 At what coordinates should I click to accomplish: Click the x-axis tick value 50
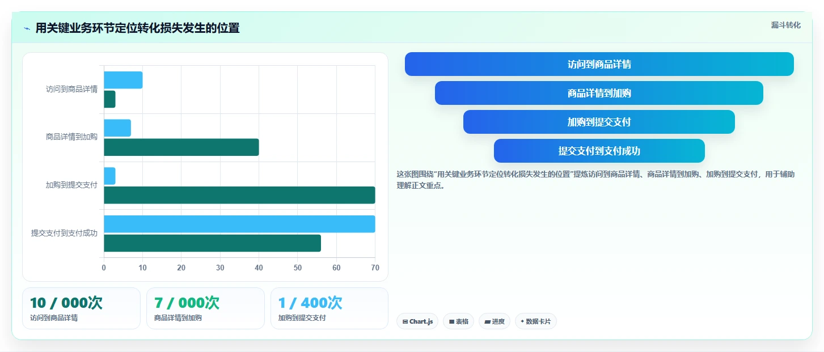click(298, 268)
